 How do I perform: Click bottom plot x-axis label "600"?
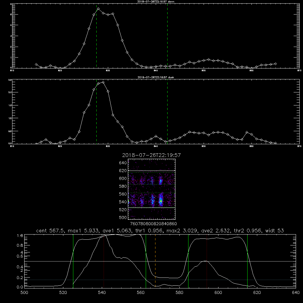(218, 293)
